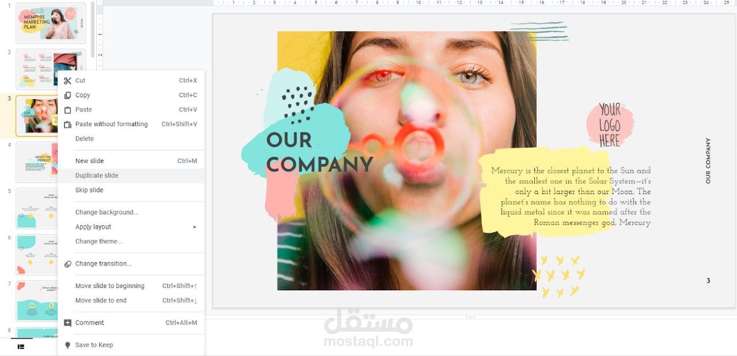Viewport: 737px width, 356px height.
Task: Select slide 5 thumbnail in filmstrip
Action: point(36,209)
